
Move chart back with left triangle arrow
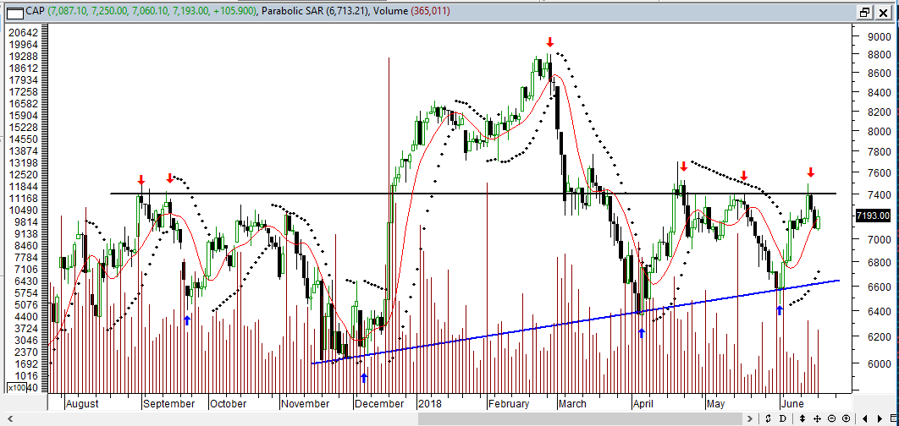point(864,418)
